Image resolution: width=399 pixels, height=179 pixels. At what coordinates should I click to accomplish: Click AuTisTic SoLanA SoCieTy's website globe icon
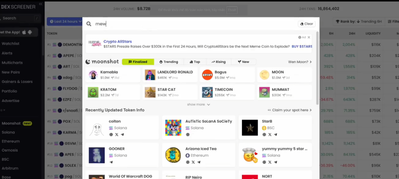tap(187, 135)
